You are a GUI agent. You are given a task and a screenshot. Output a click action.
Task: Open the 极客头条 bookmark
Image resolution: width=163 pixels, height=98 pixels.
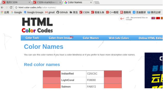pos(98,12)
